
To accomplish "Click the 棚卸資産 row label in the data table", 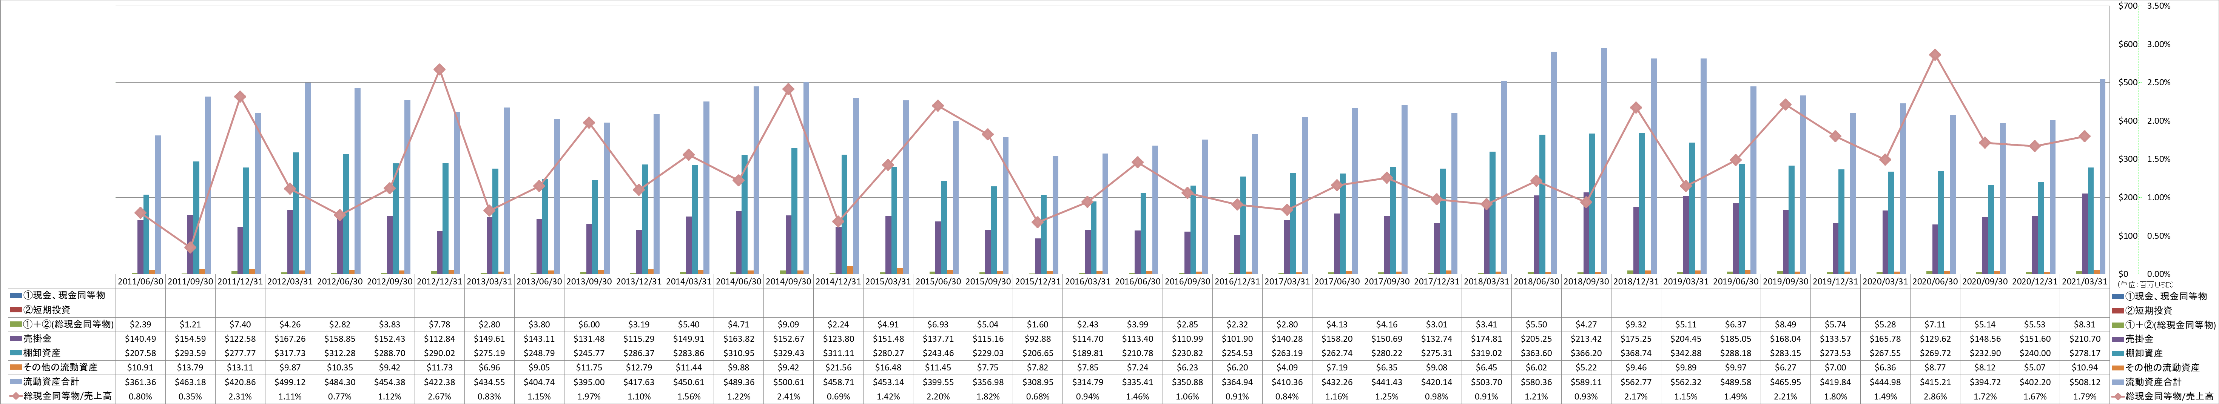I will (43, 353).
